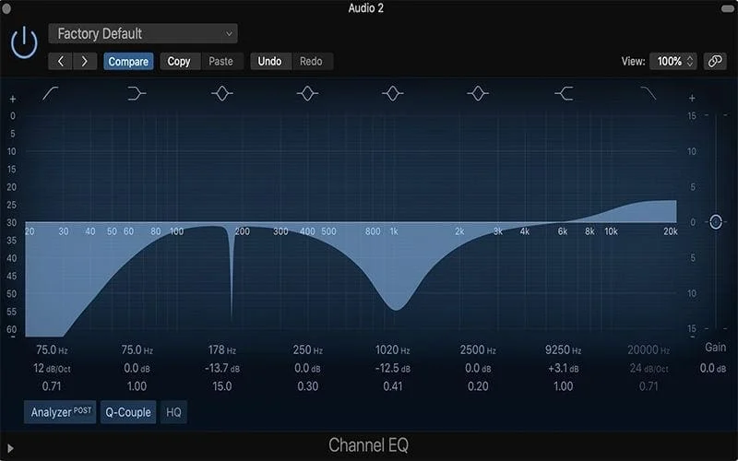Open the Factory Default preset dropdown

pos(143,33)
